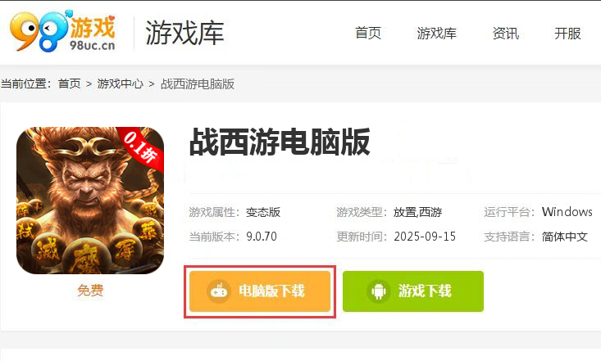Click the 98uc.cn site logo
Image resolution: width=601 pixels, height=361 pixels.
click(x=62, y=31)
